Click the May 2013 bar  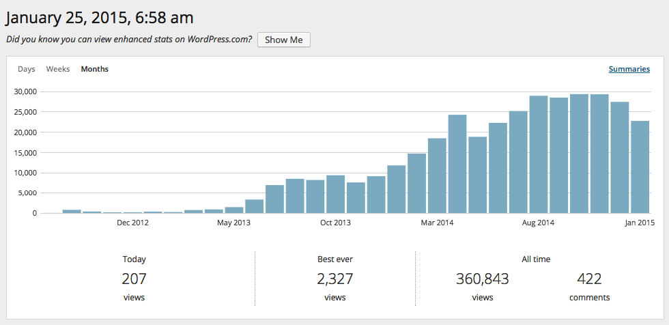tap(234, 210)
